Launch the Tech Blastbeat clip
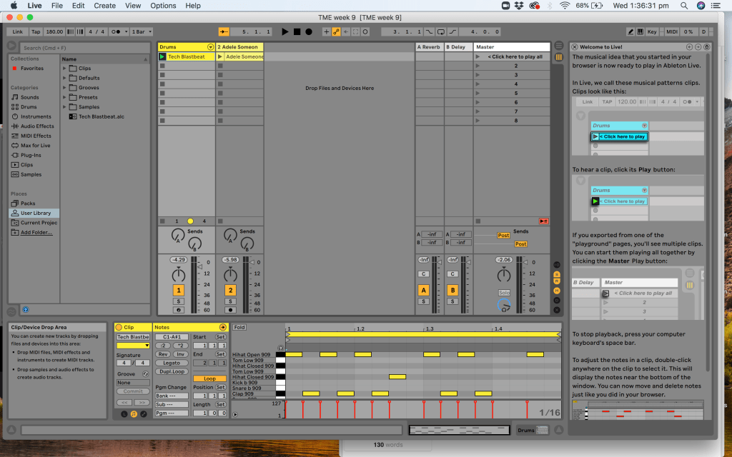Image resolution: width=732 pixels, height=457 pixels. click(162, 56)
